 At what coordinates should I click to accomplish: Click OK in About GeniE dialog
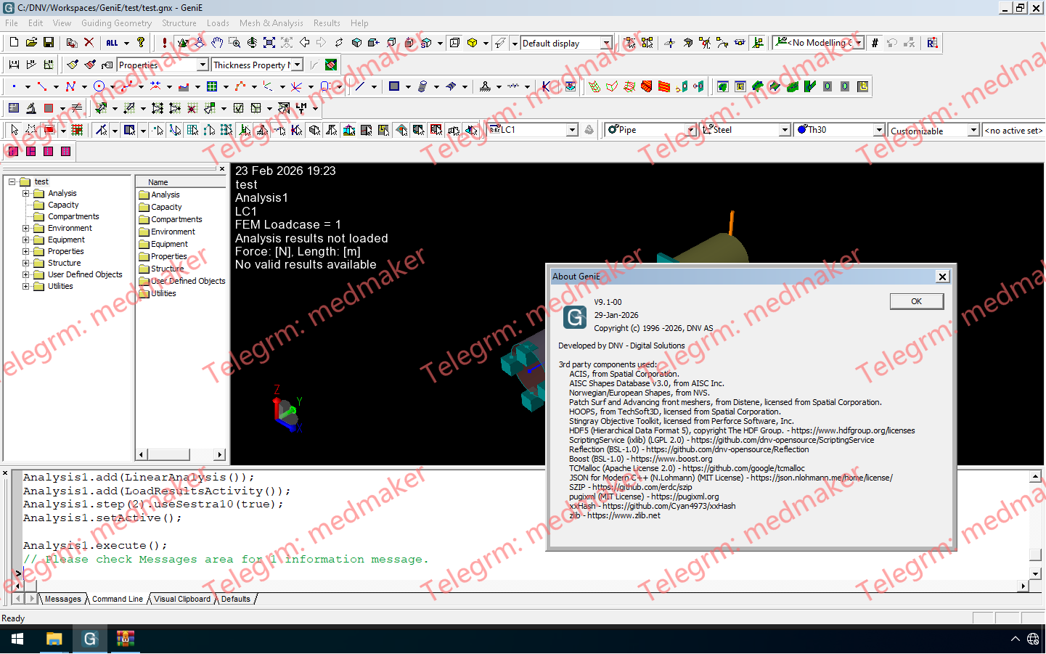coord(916,301)
